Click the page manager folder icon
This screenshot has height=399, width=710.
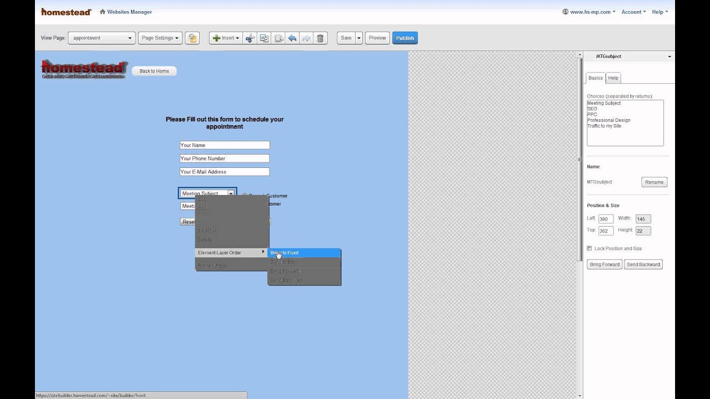pyautogui.click(x=192, y=38)
